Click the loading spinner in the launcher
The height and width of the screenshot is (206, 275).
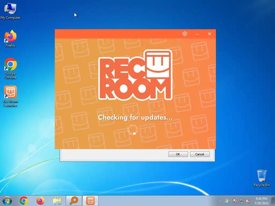[133, 130]
